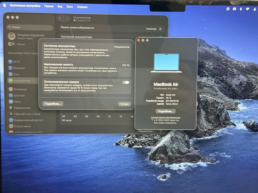This screenshot has height=193, width=258.
Task: Open Toregeldy Nigmatullin Apple account
Action: point(27,36)
